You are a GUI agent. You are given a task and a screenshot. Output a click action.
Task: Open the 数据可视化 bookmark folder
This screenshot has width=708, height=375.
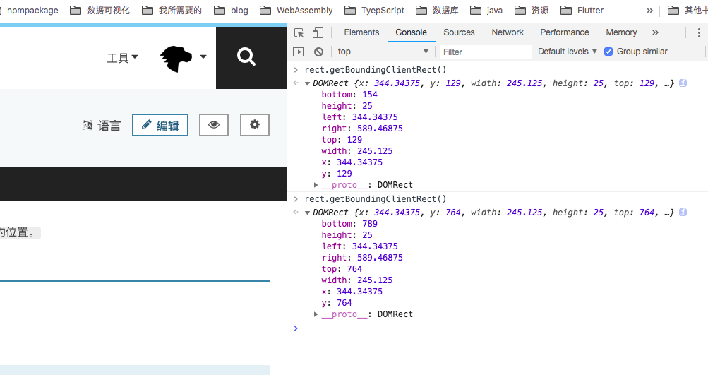[100, 11]
